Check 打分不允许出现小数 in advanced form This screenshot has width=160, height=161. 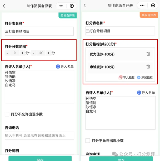click(x=88, y=141)
